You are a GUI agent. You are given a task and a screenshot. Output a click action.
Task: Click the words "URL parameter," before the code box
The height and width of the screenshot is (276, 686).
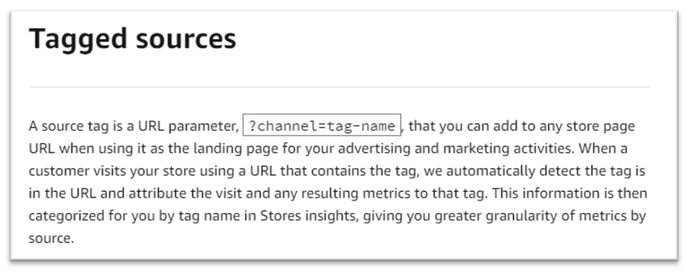(188, 126)
